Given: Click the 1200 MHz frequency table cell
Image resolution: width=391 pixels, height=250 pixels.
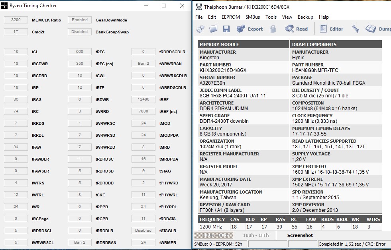Looking at the screenshot, I should pyautogui.click(x=211, y=227).
